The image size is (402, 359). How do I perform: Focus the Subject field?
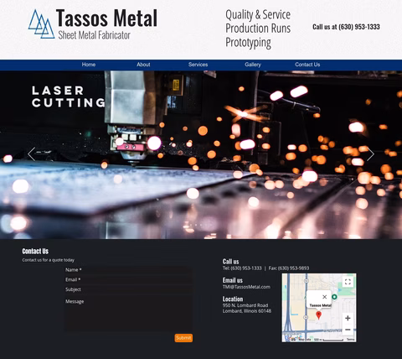point(128,289)
